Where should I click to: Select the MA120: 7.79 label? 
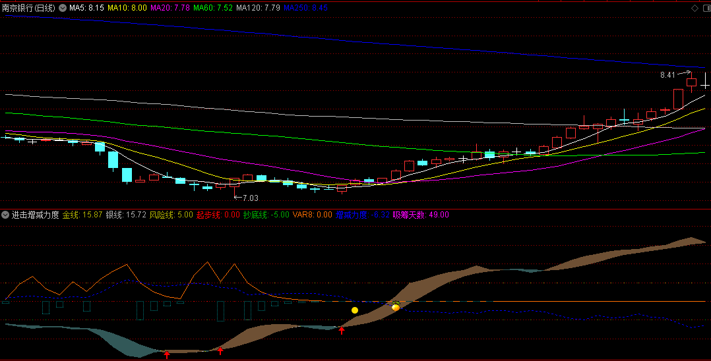click(258, 8)
